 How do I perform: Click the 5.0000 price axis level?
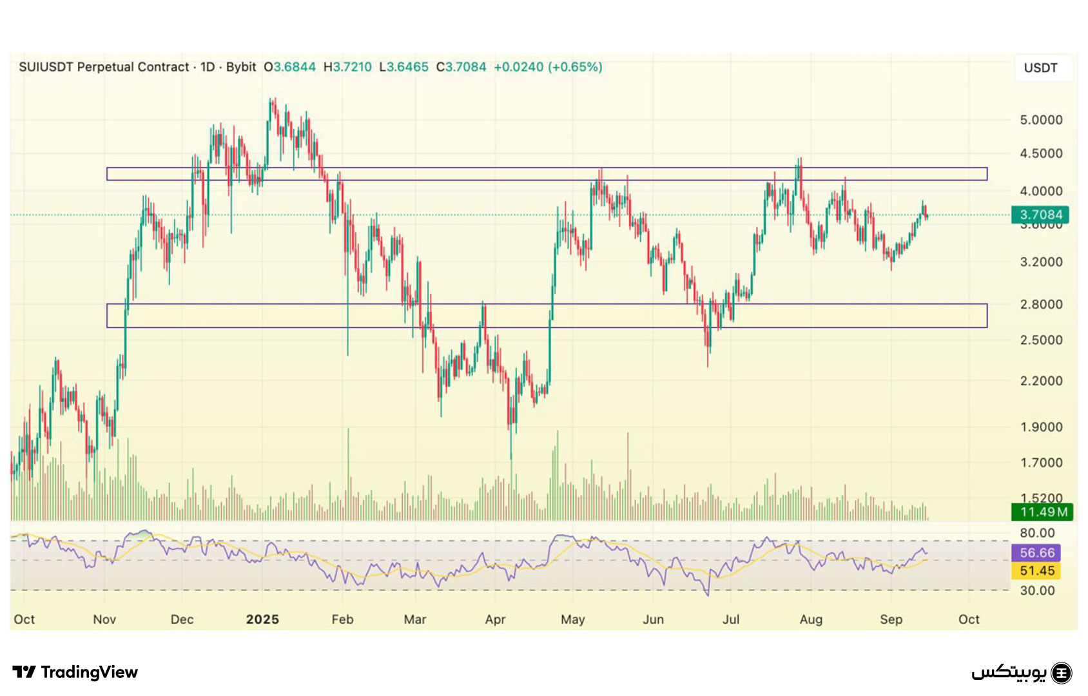pos(1040,120)
